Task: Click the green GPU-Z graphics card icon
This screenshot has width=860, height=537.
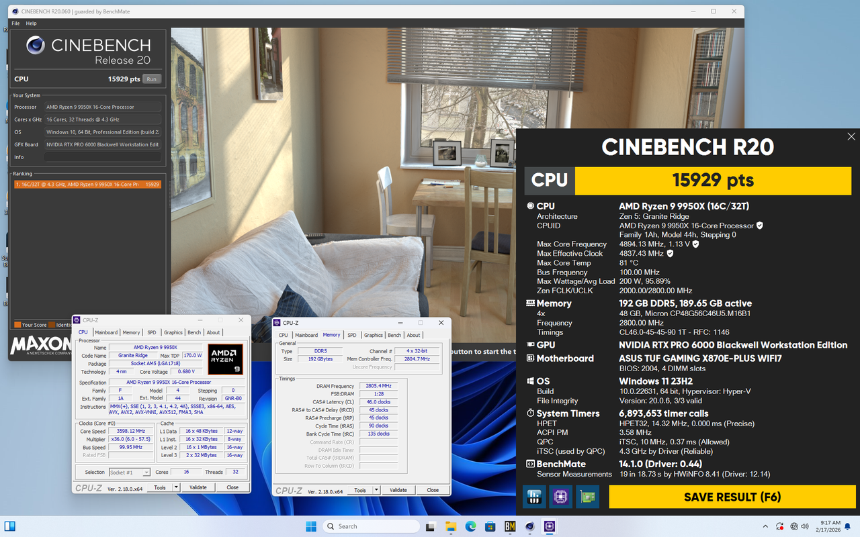Action: click(587, 496)
